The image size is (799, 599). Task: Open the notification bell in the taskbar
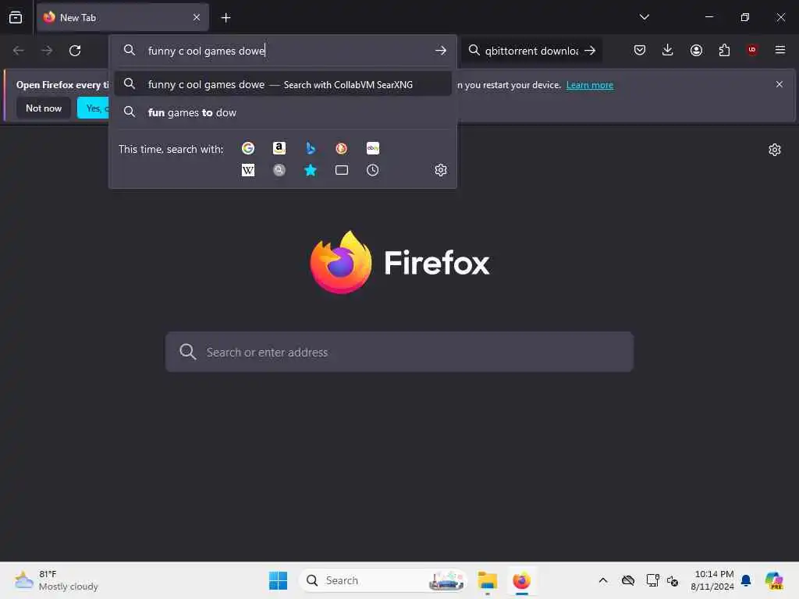pos(746,580)
